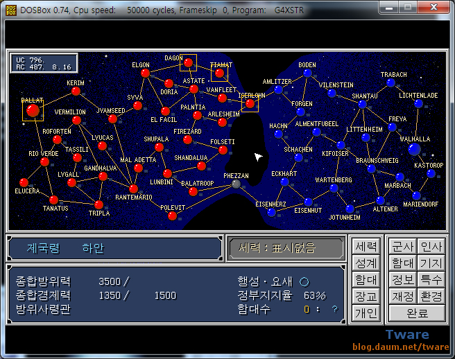Click the 종합경제력 1350 value
The image size is (455, 359).
pos(110,295)
